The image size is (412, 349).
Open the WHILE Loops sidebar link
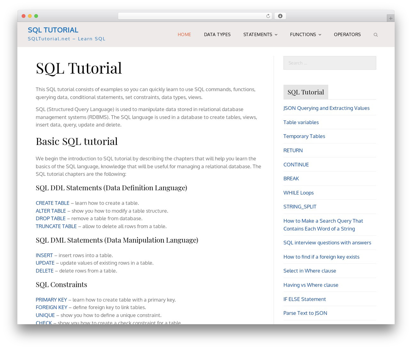click(x=298, y=193)
